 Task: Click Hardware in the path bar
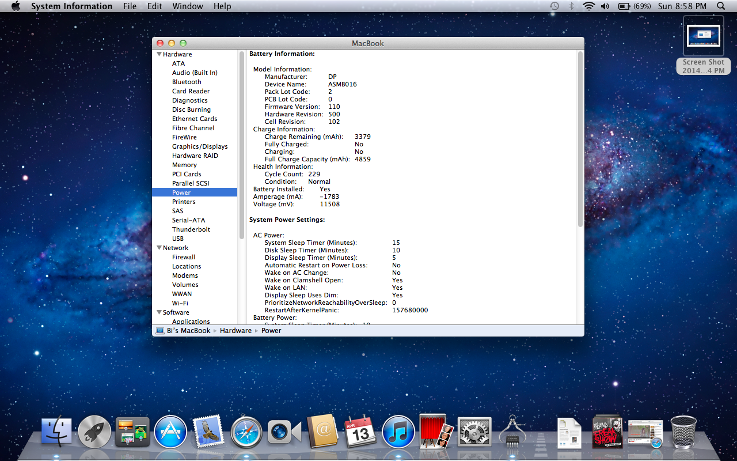(x=235, y=331)
